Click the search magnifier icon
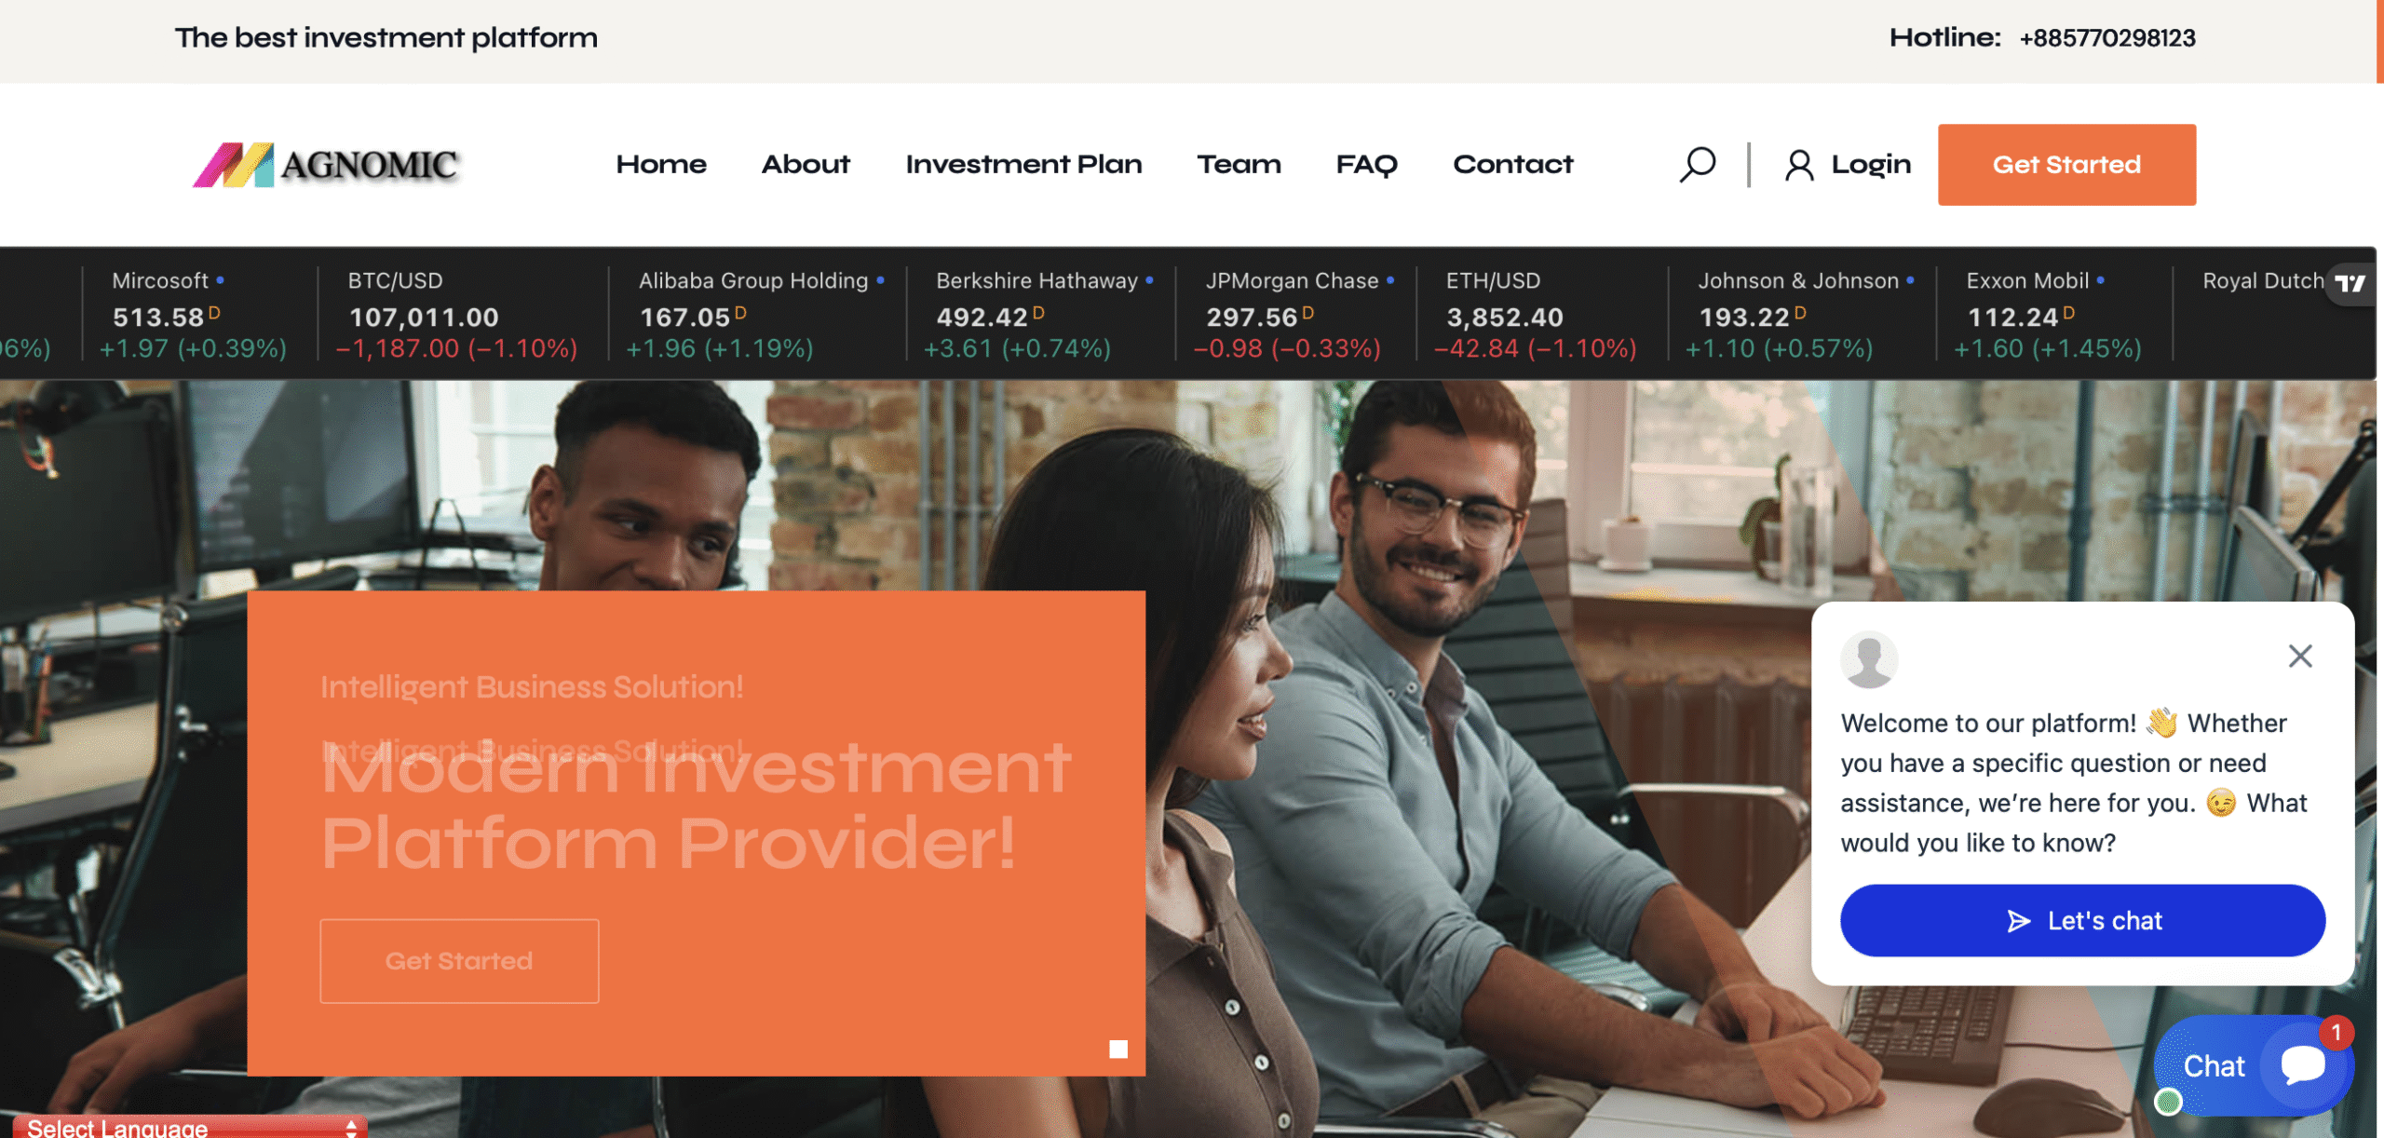This screenshot has height=1138, width=2384. point(1697,165)
